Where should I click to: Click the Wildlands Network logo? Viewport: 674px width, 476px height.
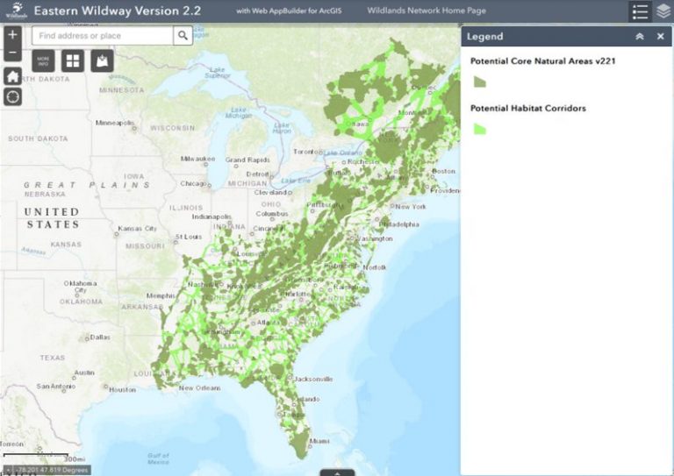16,11
